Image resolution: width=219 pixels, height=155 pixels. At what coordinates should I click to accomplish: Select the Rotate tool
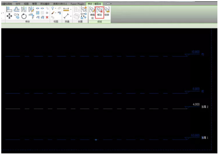[x=24, y=16]
